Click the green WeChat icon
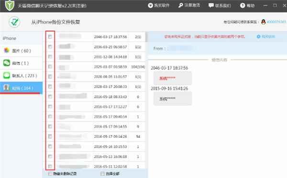 click(x=7, y=63)
